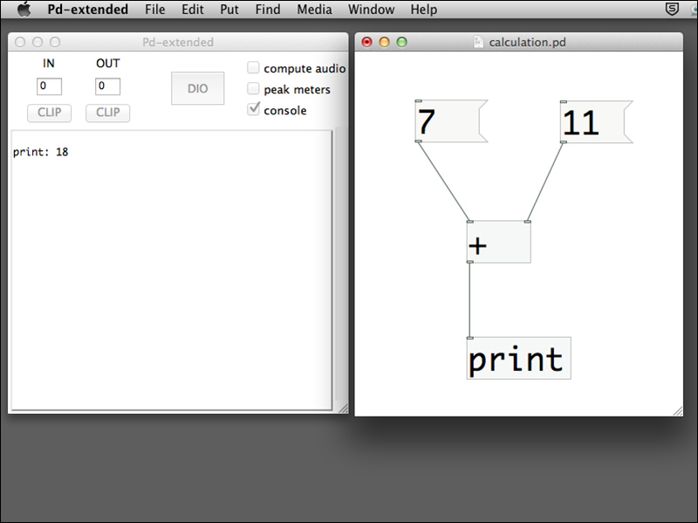This screenshot has width=698, height=523.
Task: Click the CLIP button under IN
Action: tap(49, 113)
